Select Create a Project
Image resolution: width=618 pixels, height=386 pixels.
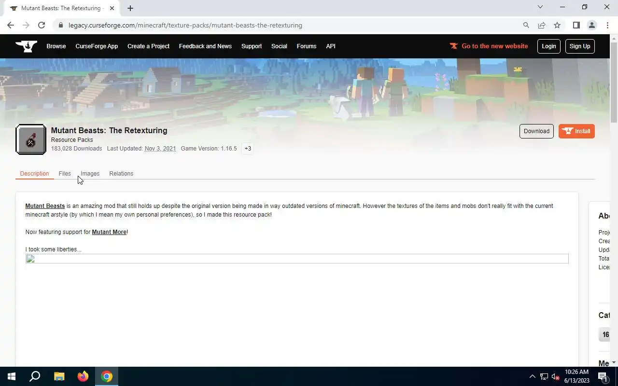[148, 46]
